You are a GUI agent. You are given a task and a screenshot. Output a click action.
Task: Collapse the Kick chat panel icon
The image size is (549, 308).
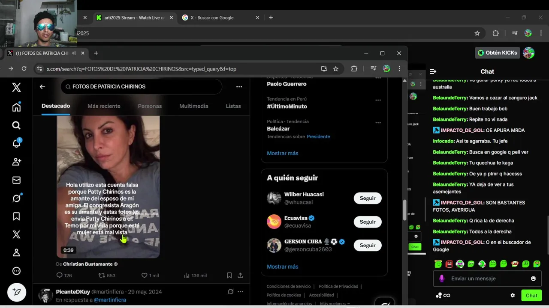(433, 71)
